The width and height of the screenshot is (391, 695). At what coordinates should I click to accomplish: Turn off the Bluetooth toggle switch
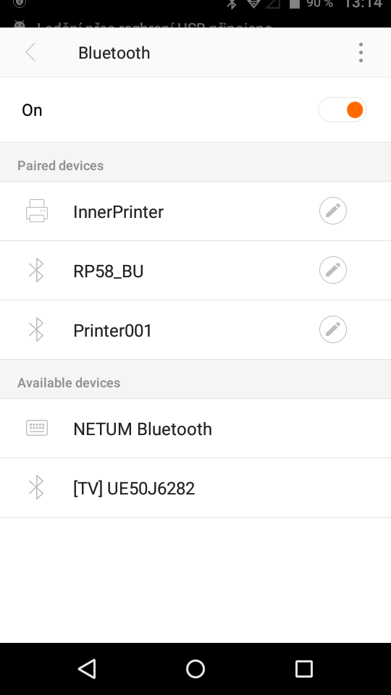tap(342, 109)
